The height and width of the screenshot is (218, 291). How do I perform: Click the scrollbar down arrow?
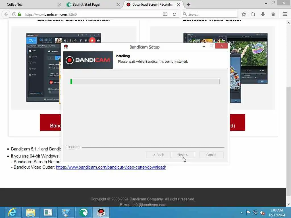pyautogui.click(x=288, y=204)
